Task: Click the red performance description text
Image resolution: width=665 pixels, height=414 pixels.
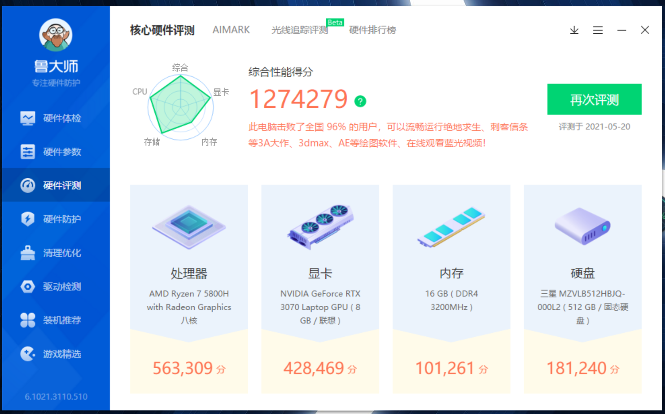Action: click(388, 135)
